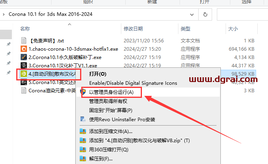Screen dimensions: 268x164
Task: Click the size value 4,134 KB
Action: [244, 57]
